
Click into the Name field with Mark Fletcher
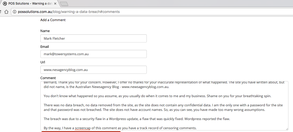click(93, 38)
